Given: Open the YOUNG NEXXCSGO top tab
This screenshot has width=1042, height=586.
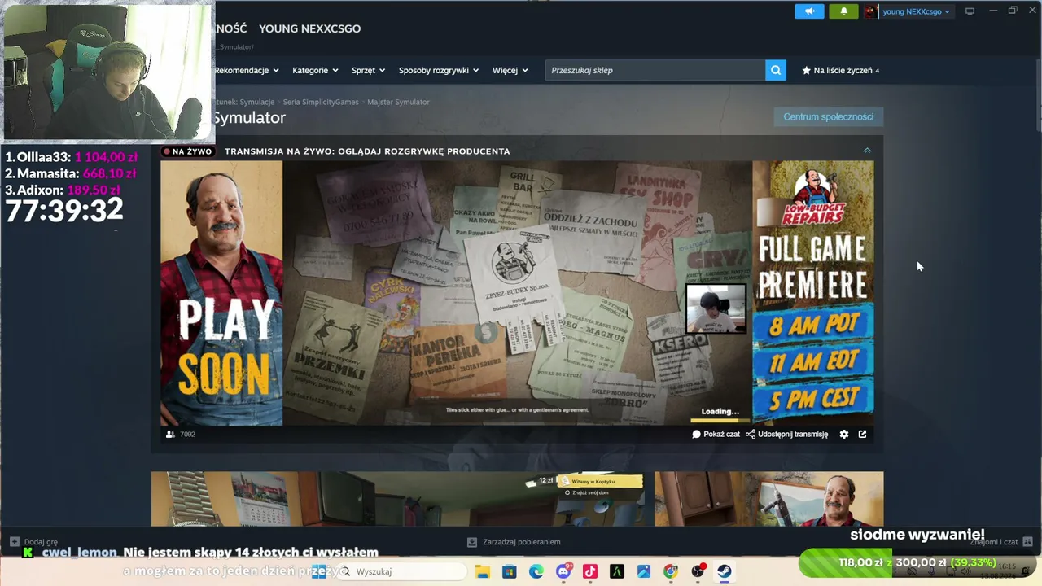Looking at the screenshot, I should point(309,28).
